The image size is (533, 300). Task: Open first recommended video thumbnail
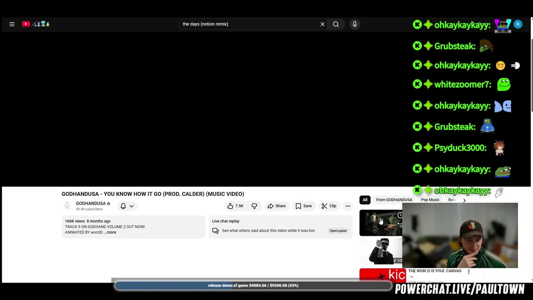381,223
